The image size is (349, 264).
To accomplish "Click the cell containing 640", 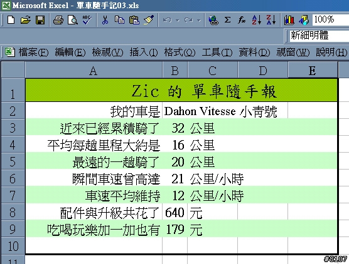I will [x=175, y=211].
